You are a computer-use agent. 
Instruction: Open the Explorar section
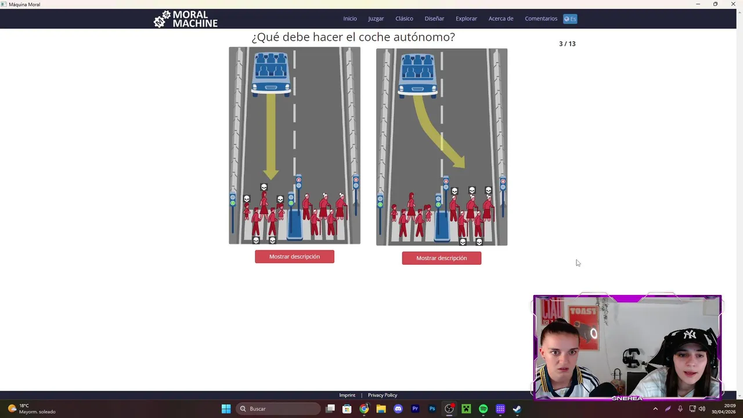(x=466, y=19)
